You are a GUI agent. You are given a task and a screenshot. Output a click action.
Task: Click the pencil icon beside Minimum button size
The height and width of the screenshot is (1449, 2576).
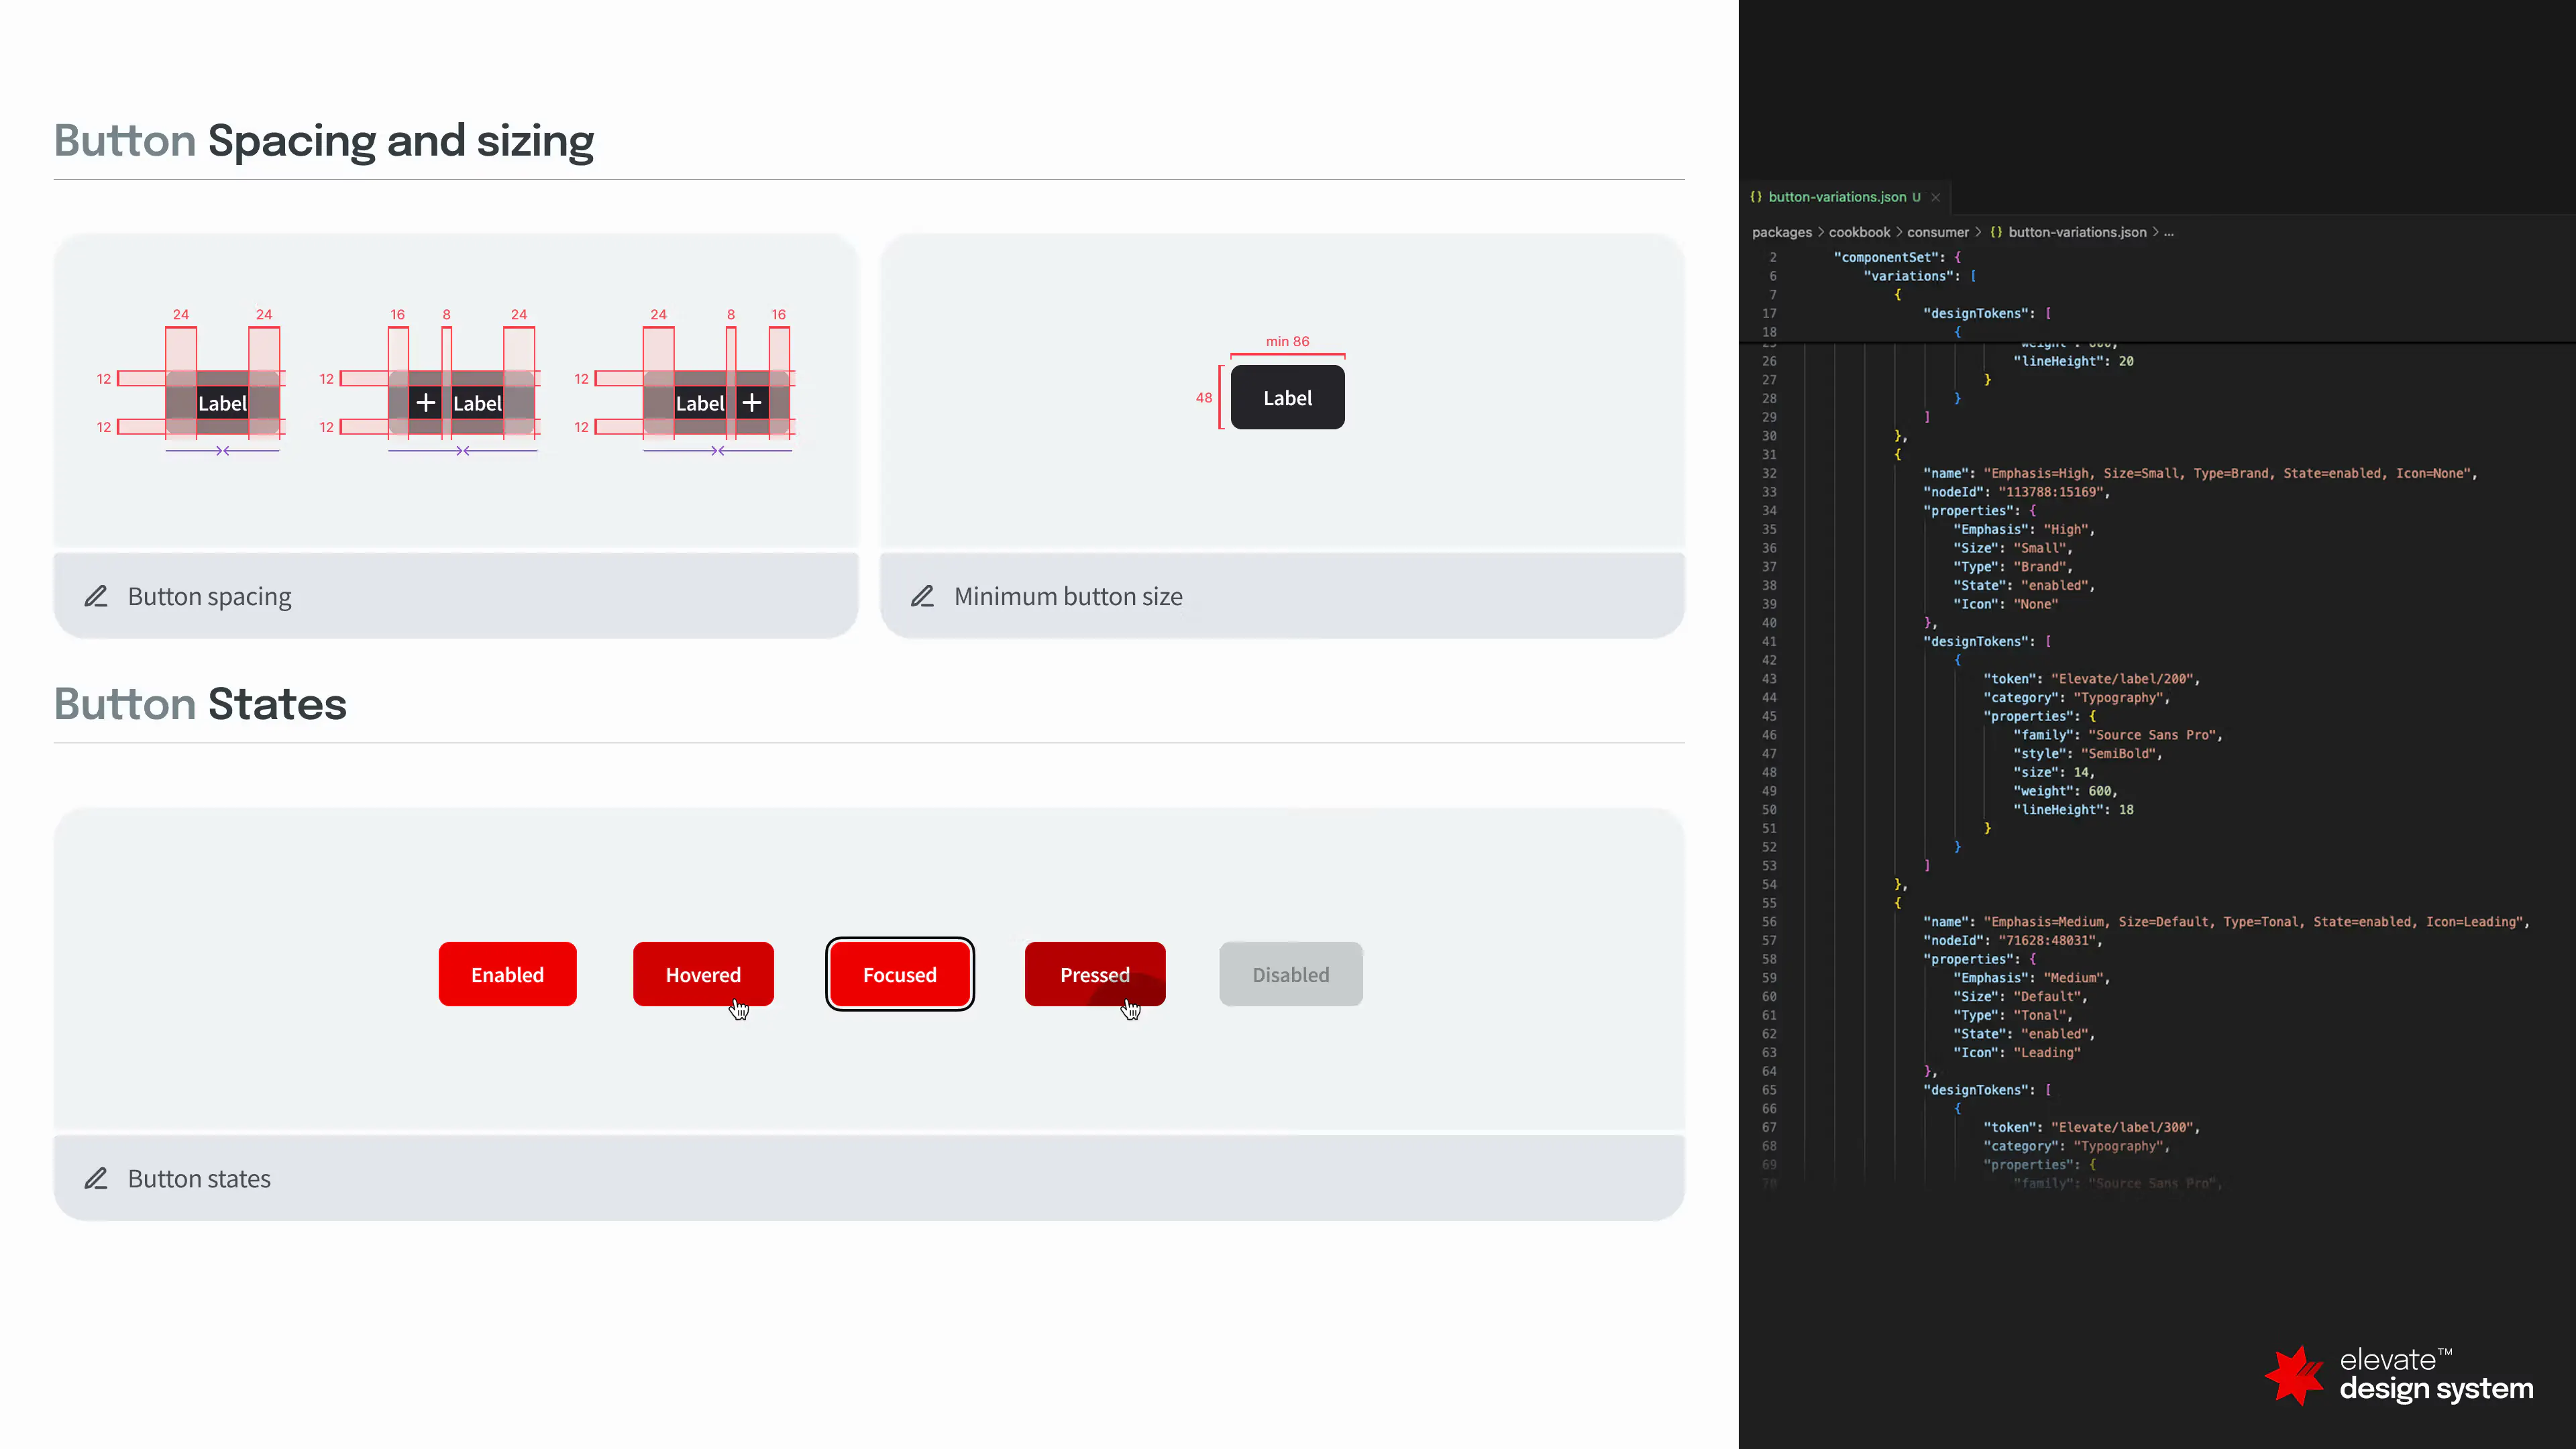pyautogui.click(x=922, y=597)
